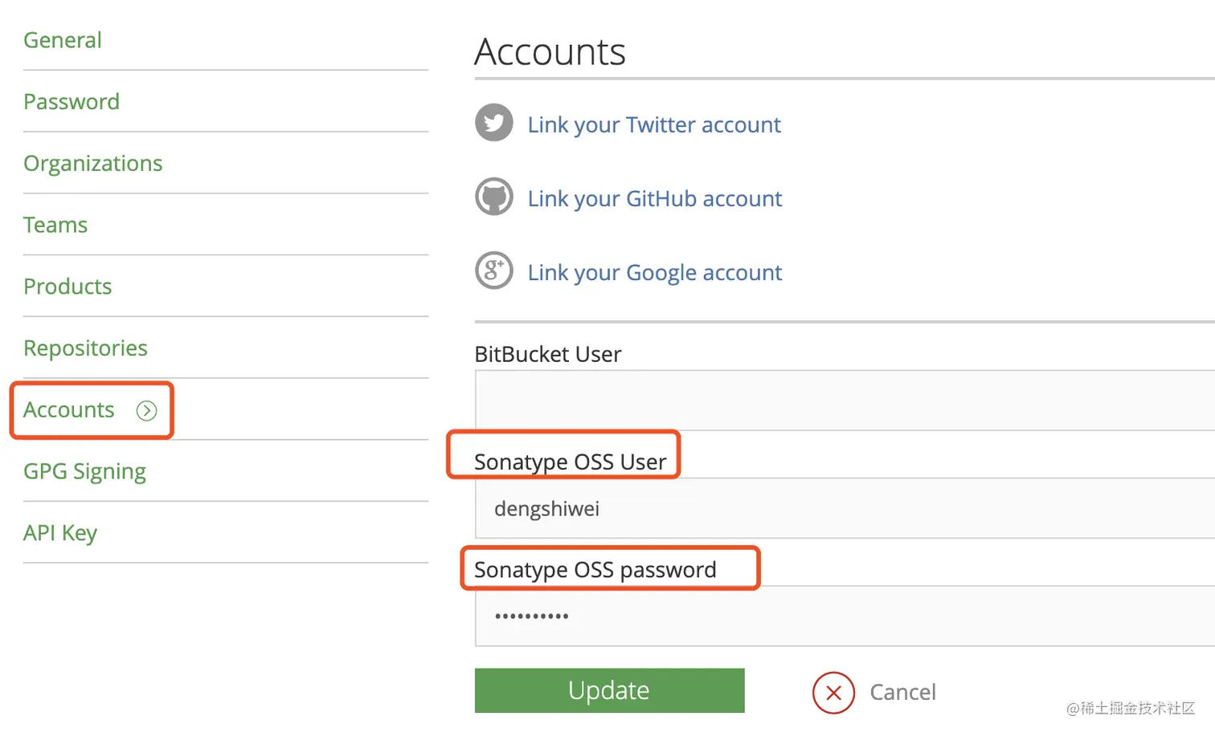The image size is (1215, 736).
Task: Focus the Sonatype OSS password field
Action: [x=844, y=616]
